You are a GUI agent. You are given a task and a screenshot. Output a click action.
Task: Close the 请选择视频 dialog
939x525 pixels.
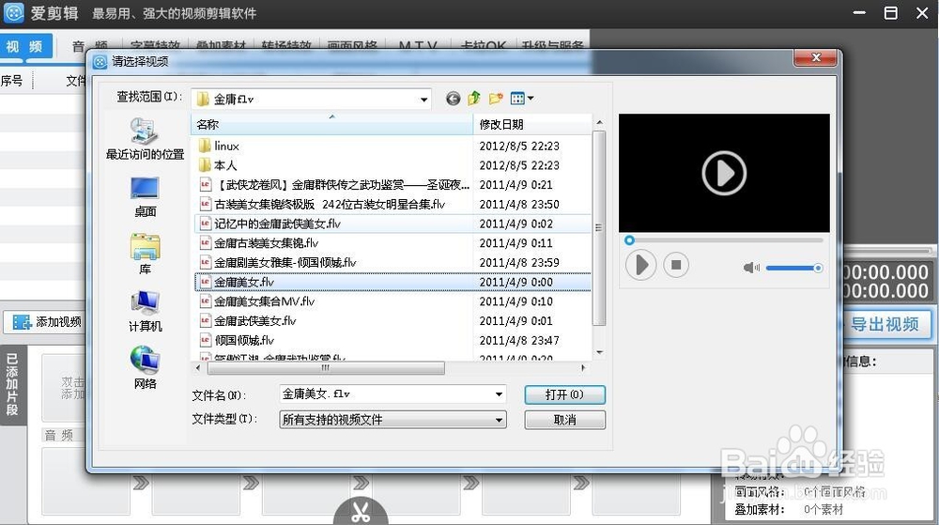click(x=815, y=57)
